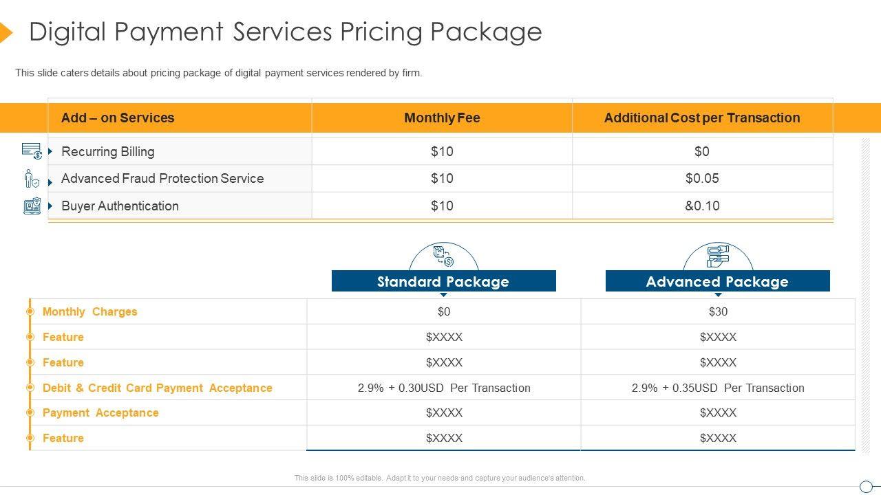Viewport: 881px width, 495px height.
Task: Click the orange bullet beside Monthly Charges
Action: click(30, 311)
